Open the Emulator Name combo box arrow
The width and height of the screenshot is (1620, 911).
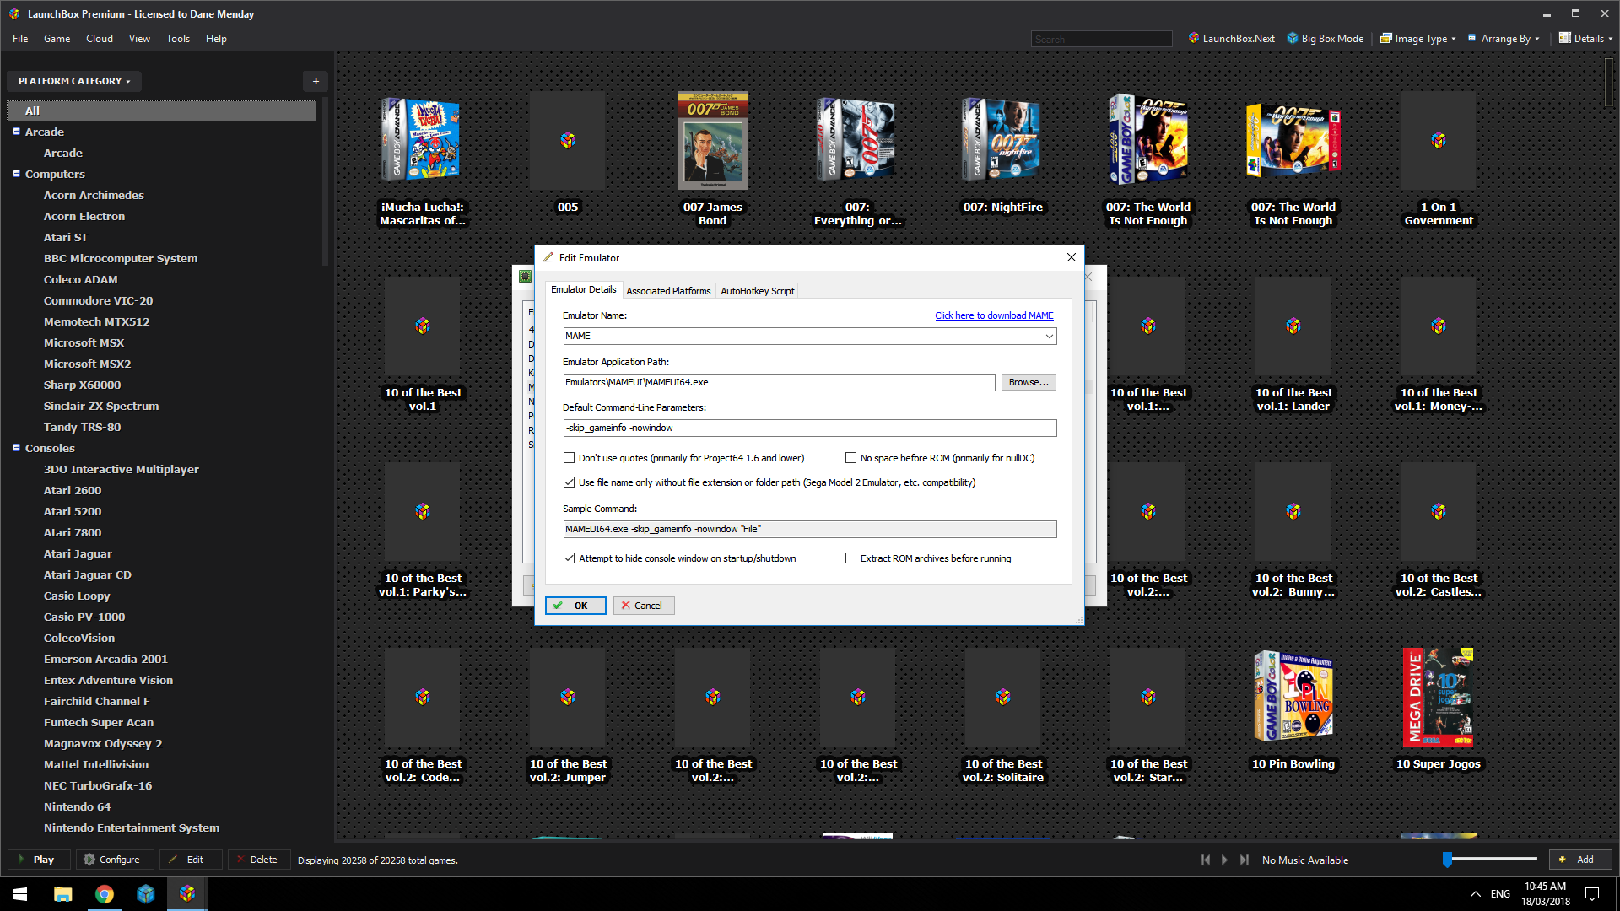1049,336
